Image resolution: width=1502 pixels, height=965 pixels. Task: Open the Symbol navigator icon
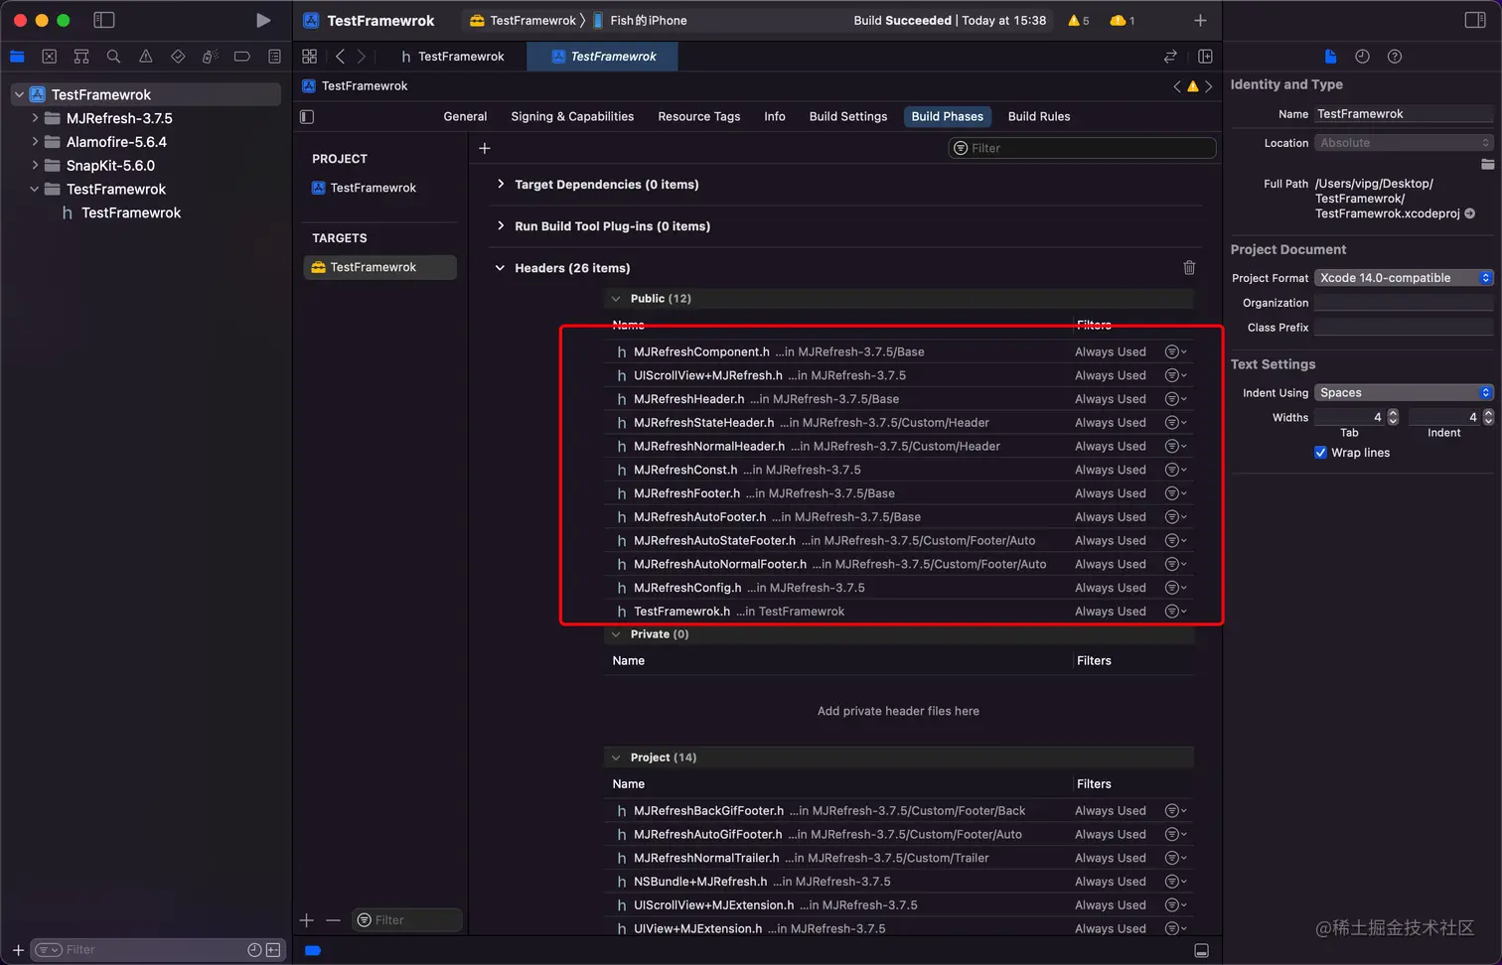pos(81,57)
